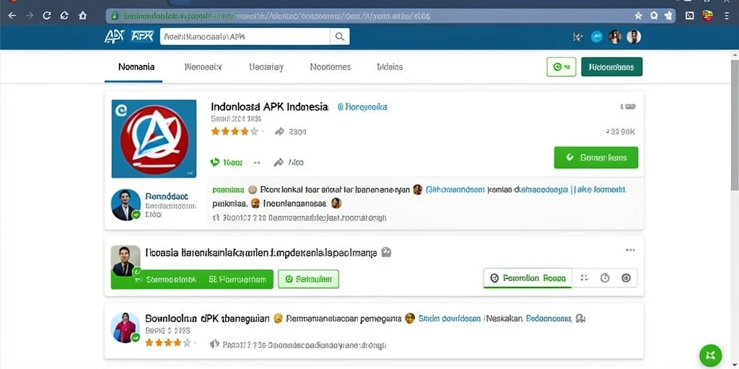Click the green floating expand icon at bottom right

711,355
